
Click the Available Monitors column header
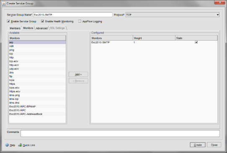[37, 38]
